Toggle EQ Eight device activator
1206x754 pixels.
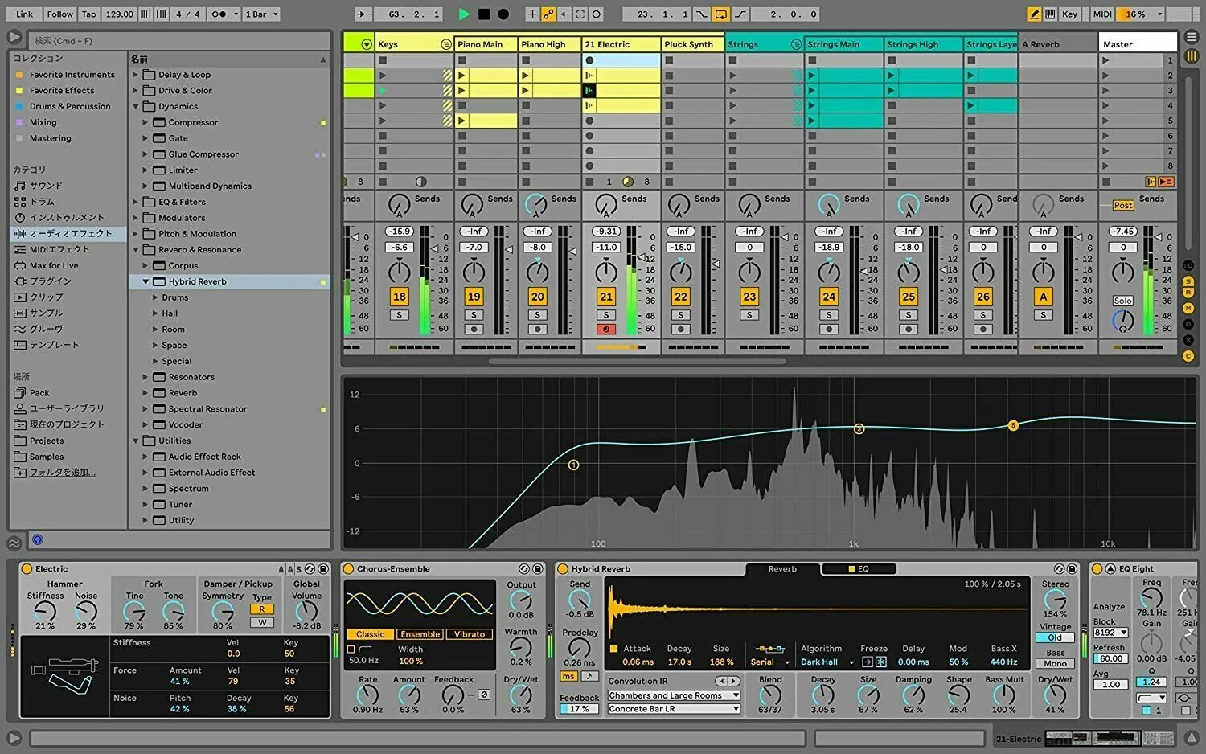tap(1097, 569)
